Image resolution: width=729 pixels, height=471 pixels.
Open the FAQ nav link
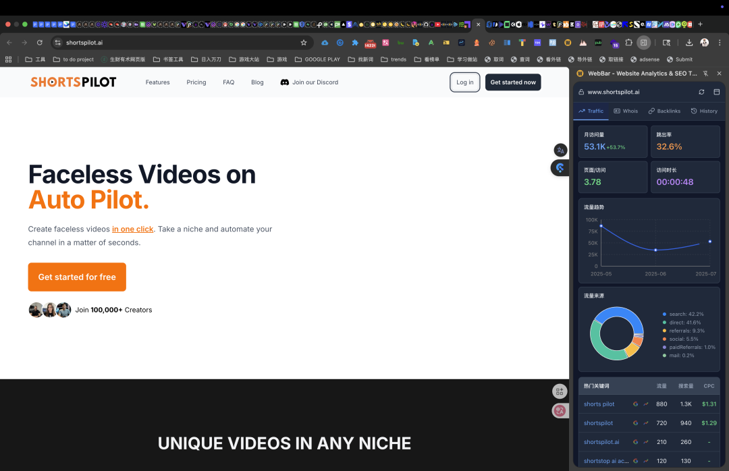coord(228,82)
